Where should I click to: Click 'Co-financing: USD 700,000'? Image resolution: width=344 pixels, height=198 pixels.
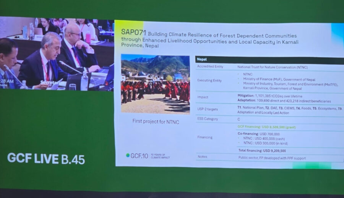(259, 134)
